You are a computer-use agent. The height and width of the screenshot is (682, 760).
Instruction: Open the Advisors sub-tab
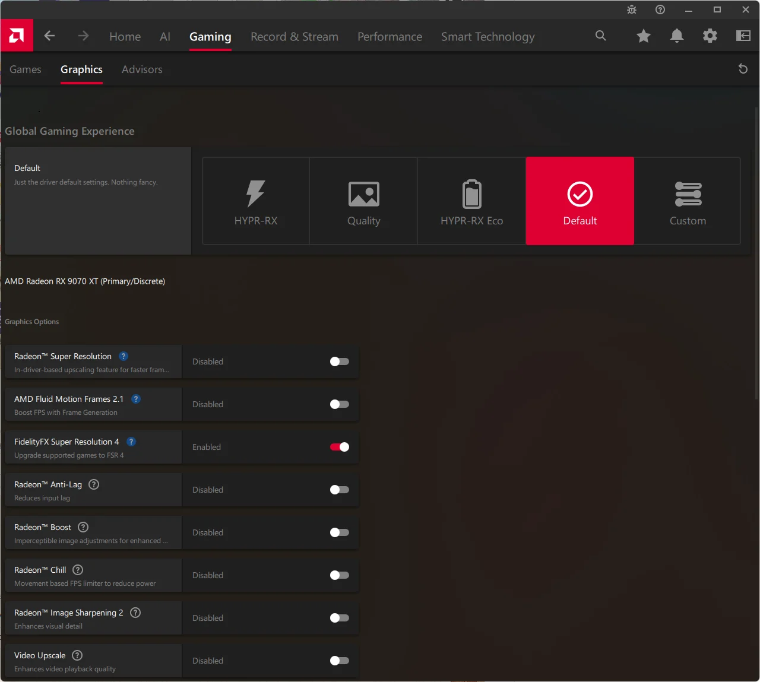pos(142,69)
